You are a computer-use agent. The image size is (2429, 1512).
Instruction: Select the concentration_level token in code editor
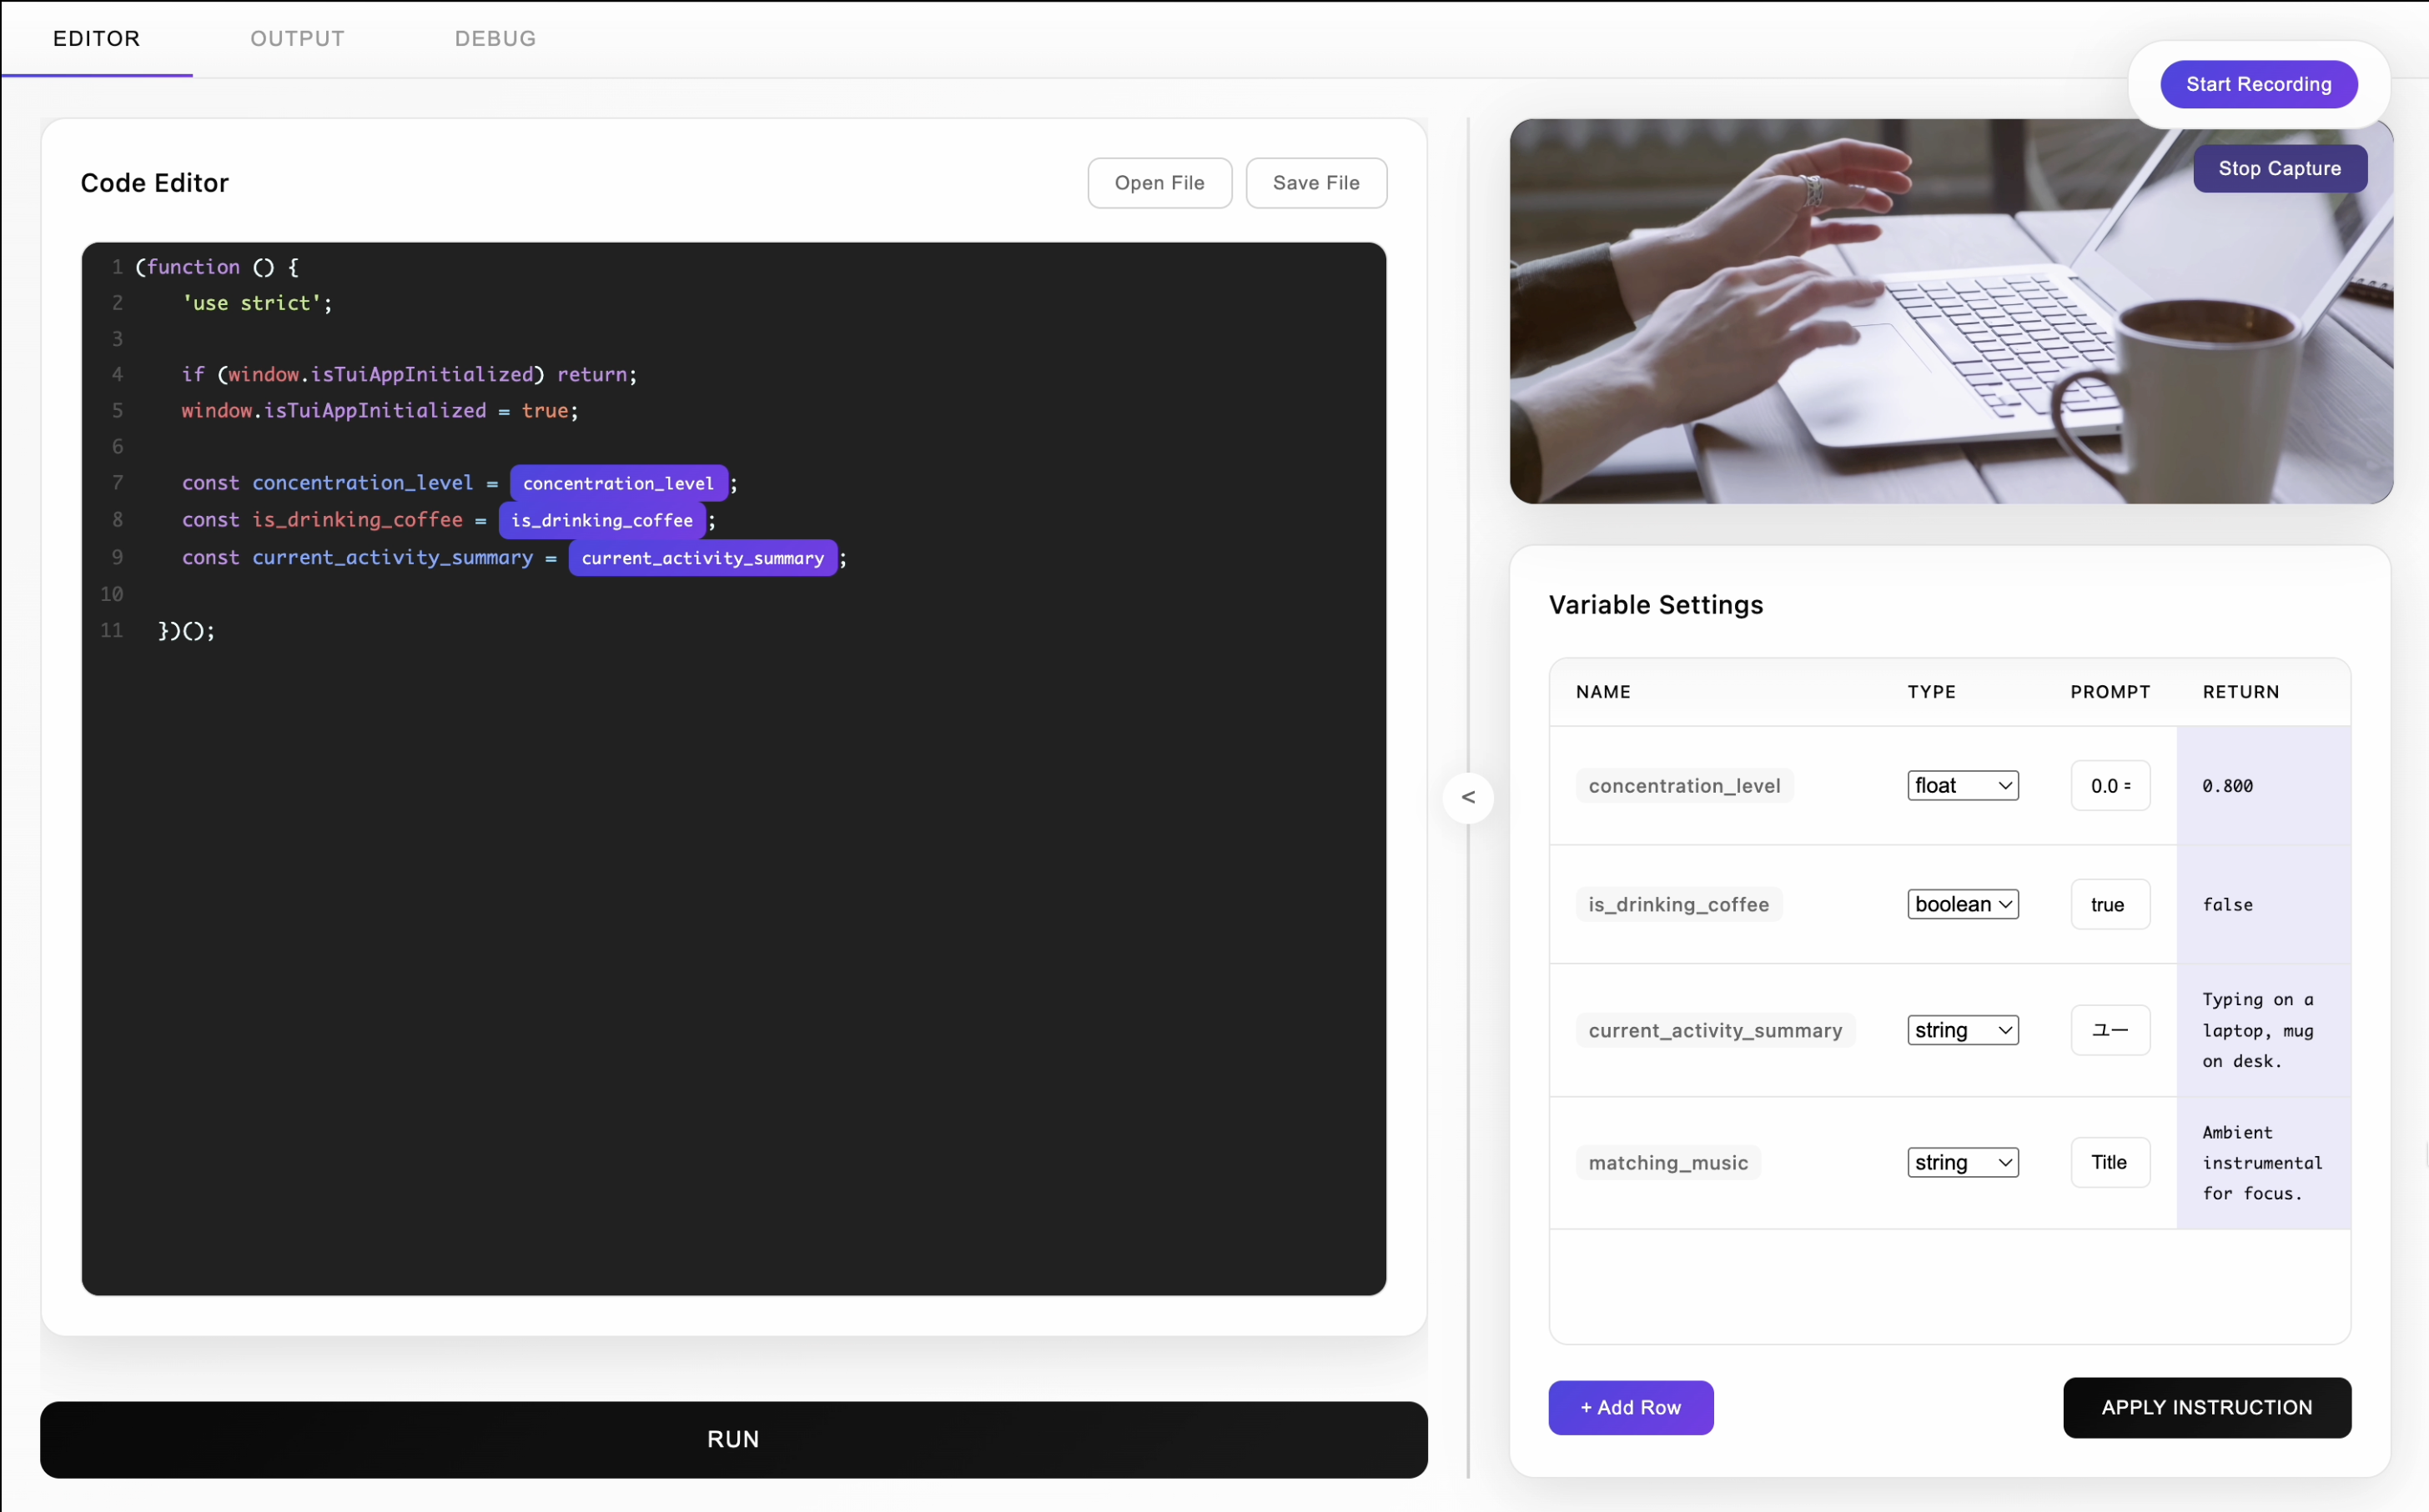[618, 483]
